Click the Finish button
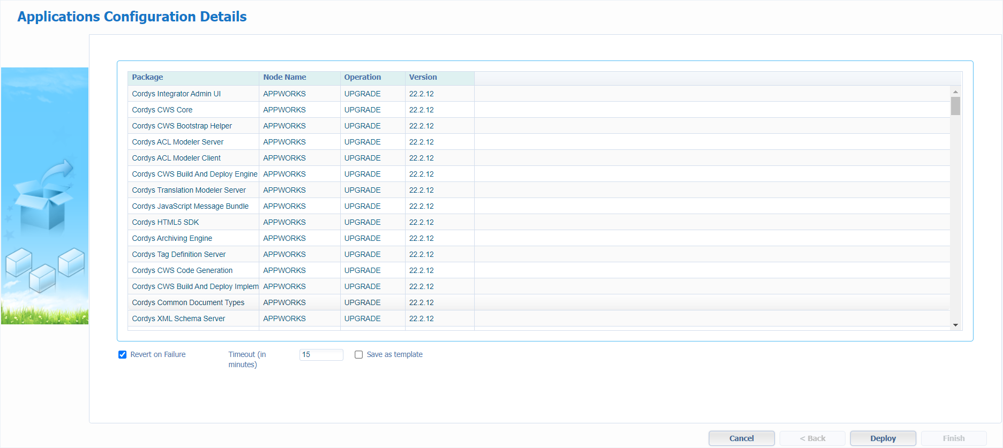 954,438
